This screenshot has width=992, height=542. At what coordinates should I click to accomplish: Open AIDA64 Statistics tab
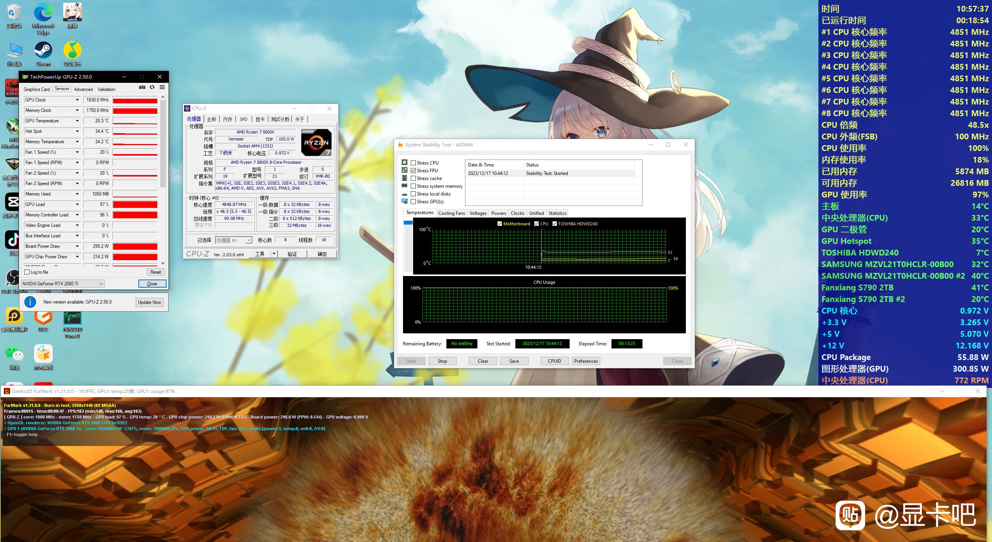pyautogui.click(x=557, y=213)
